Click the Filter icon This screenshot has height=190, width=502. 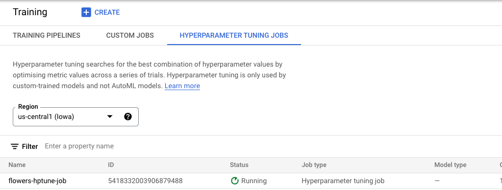click(14, 146)
